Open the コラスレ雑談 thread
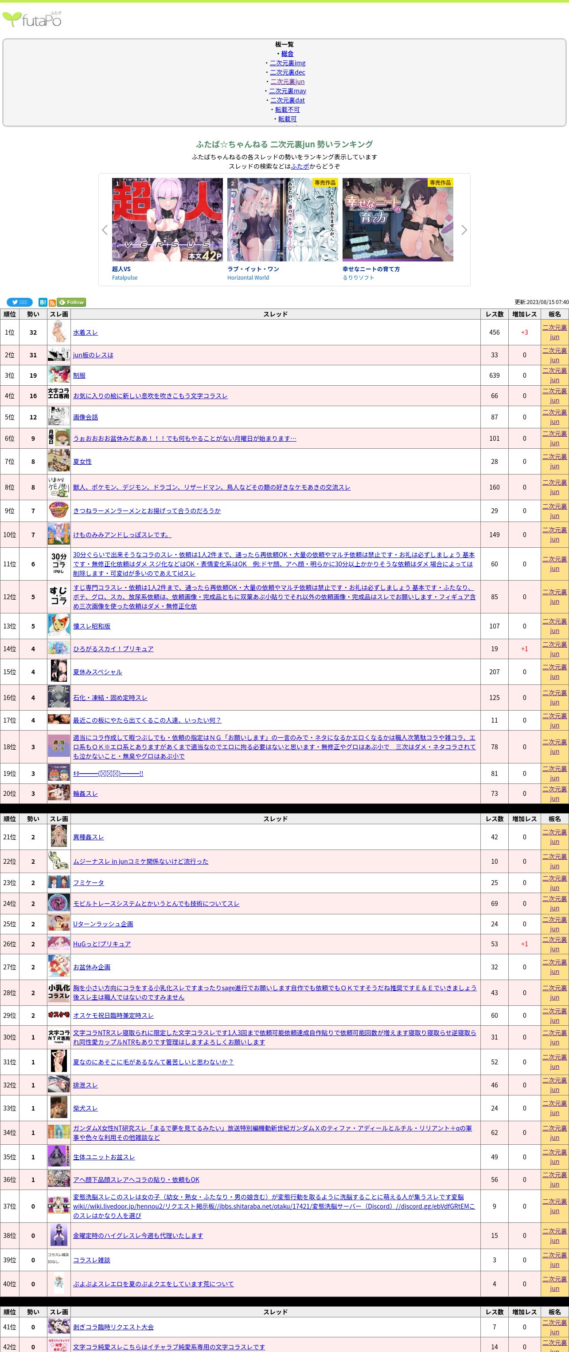This screenshot has height=1352, width=569. (92, 1260)
